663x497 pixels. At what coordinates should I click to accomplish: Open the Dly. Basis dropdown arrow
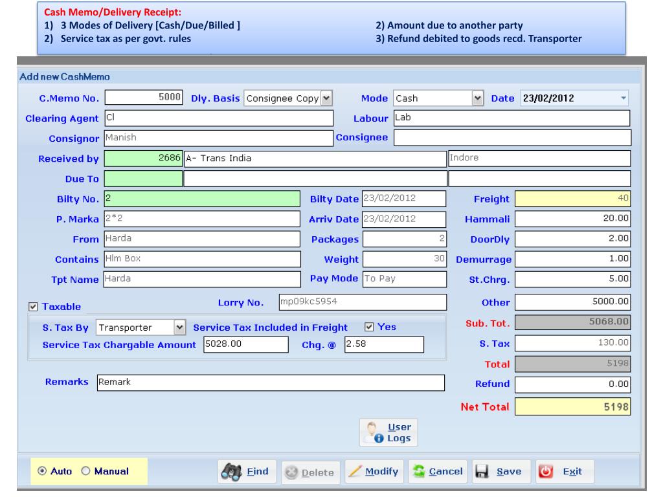[x=326, y=98]
